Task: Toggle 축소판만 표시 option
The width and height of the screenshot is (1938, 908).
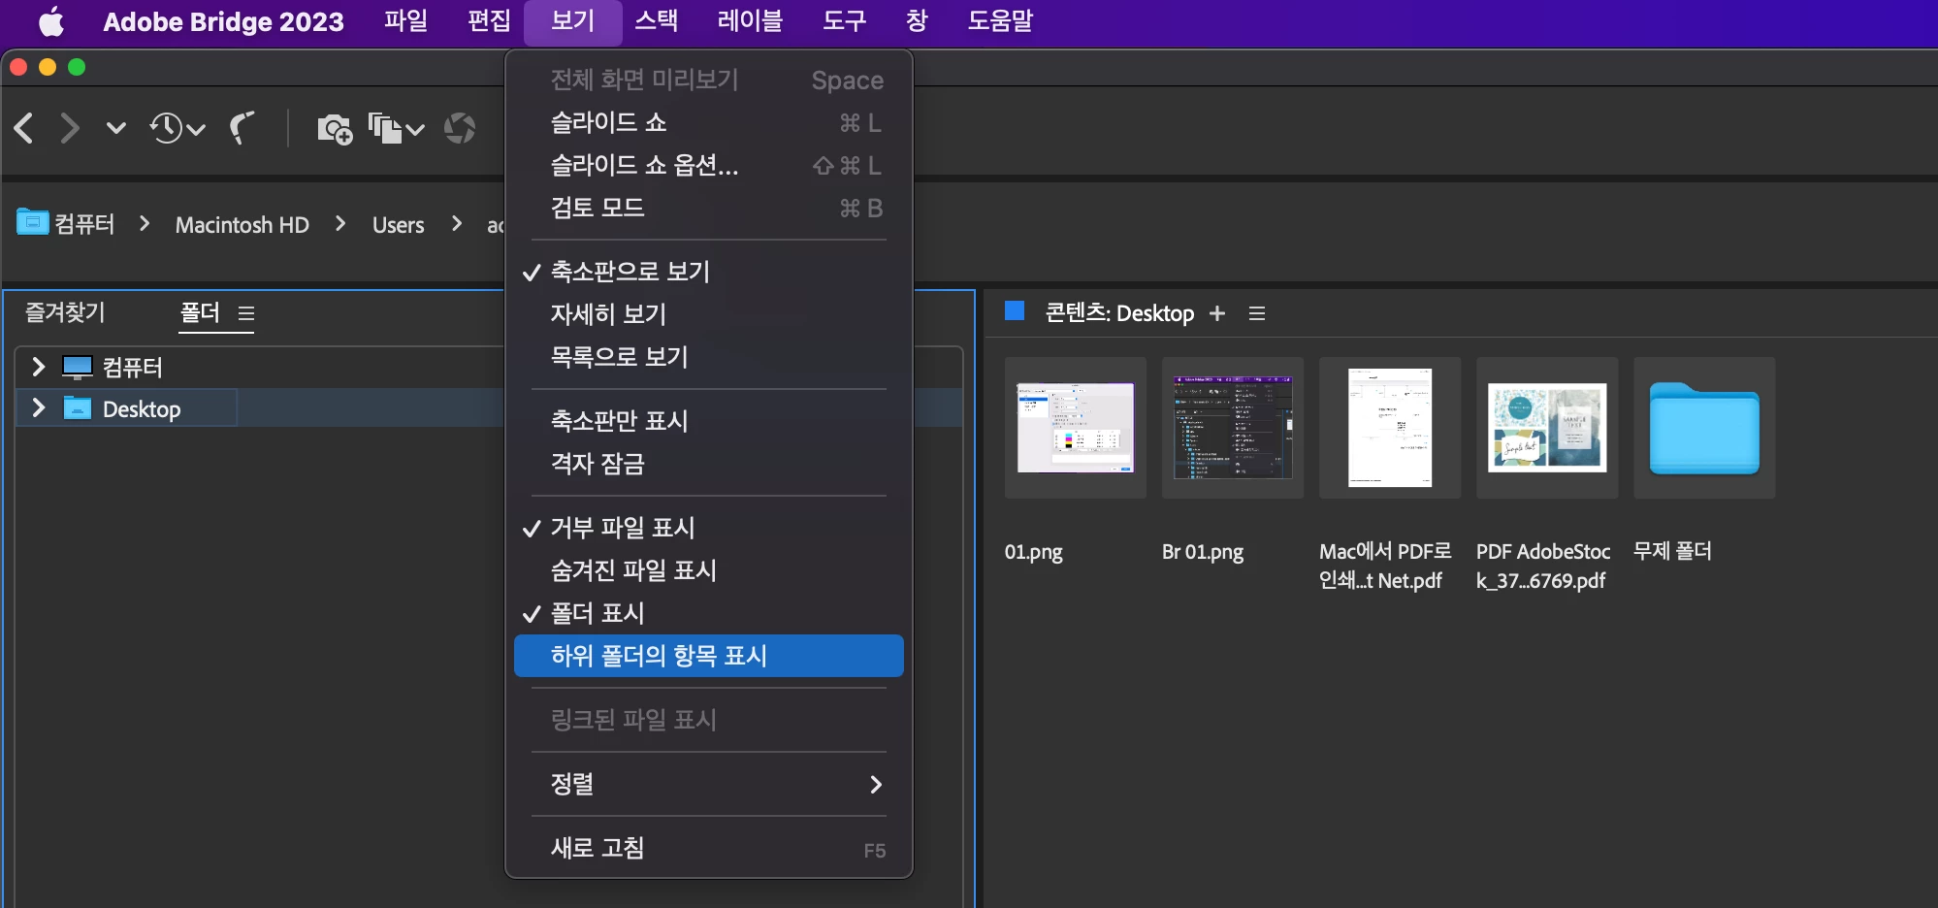Action: click(709, 422)
